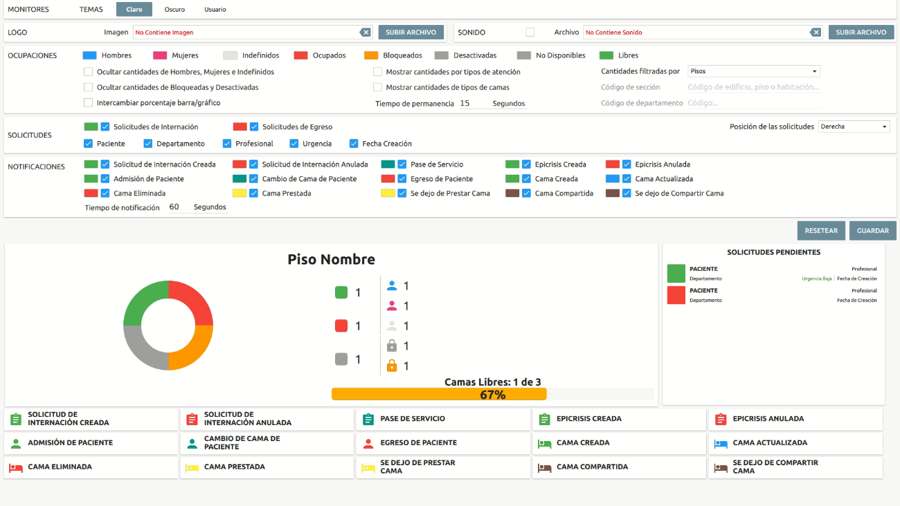This screenshot has height=506, width=900.
Task: Pick the Hombres blue color swatch
Action: [x=89, y=55]
